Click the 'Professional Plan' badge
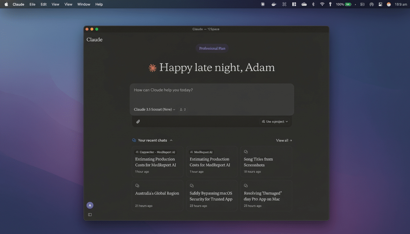Screen dimensions: 410x234 [x=212, y=48]
